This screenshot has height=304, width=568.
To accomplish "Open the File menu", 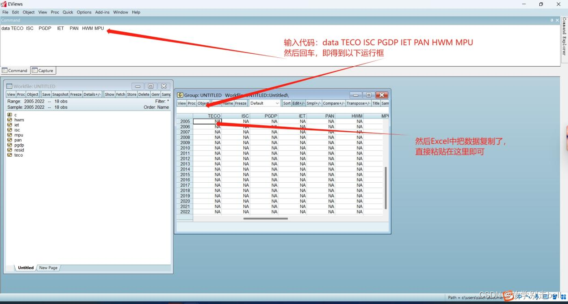I will 5,12.
